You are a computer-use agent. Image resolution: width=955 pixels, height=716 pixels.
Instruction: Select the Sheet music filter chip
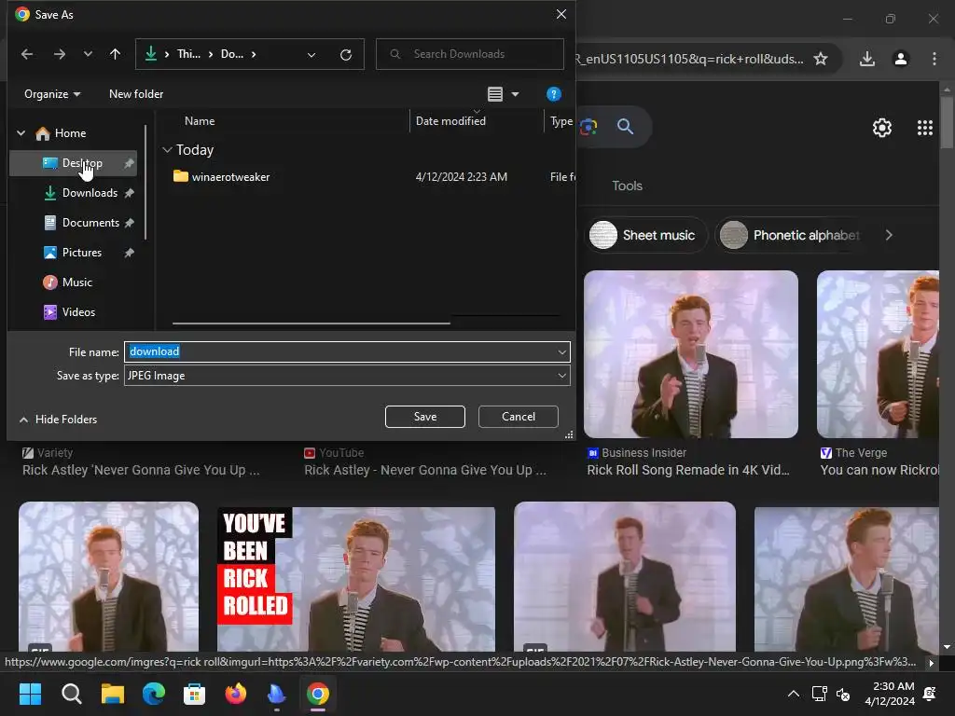646,235
